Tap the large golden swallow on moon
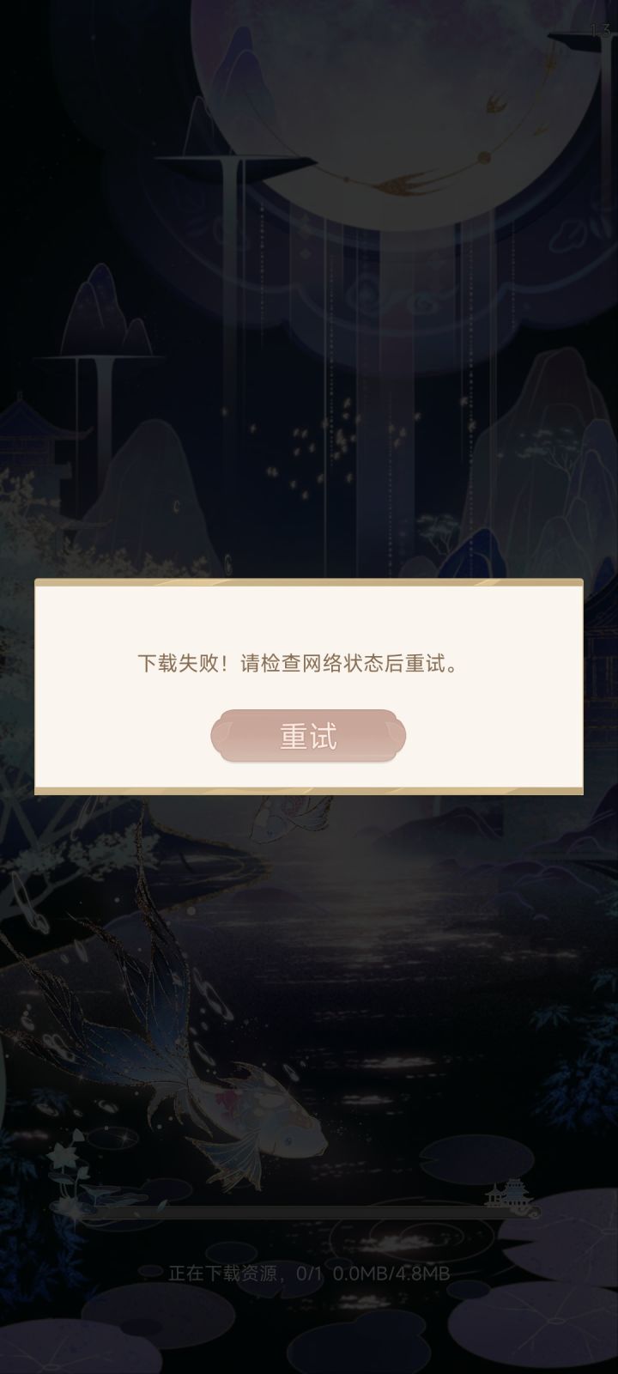The height and width of the screenshot is (1374, 618). coord(399,182)
